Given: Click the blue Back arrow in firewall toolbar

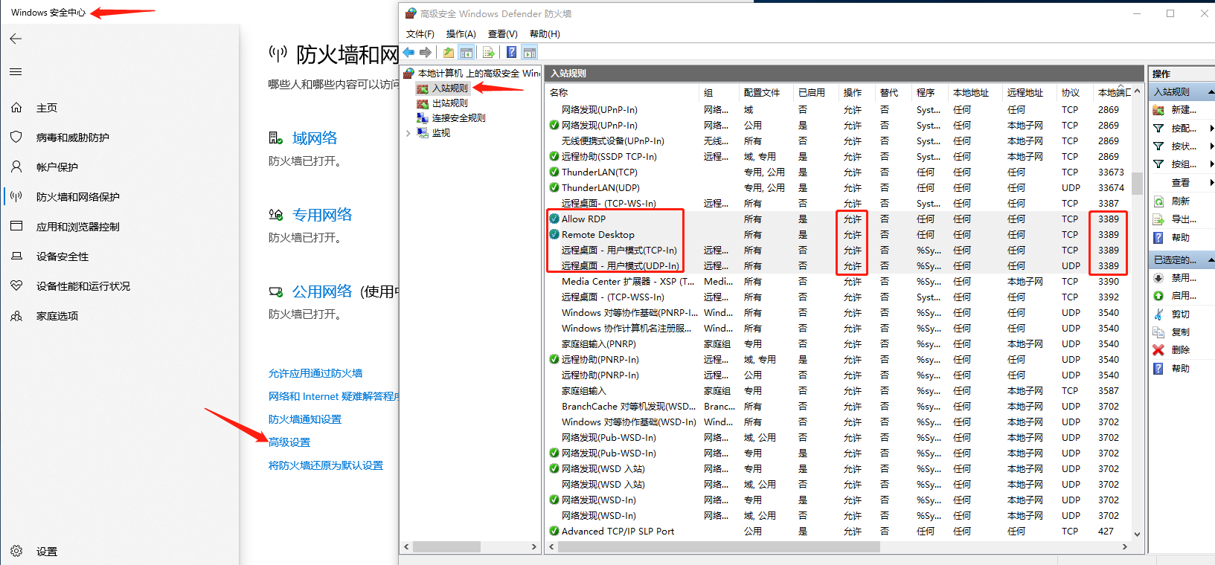Looking at the screenshot, I should [408, 52].
